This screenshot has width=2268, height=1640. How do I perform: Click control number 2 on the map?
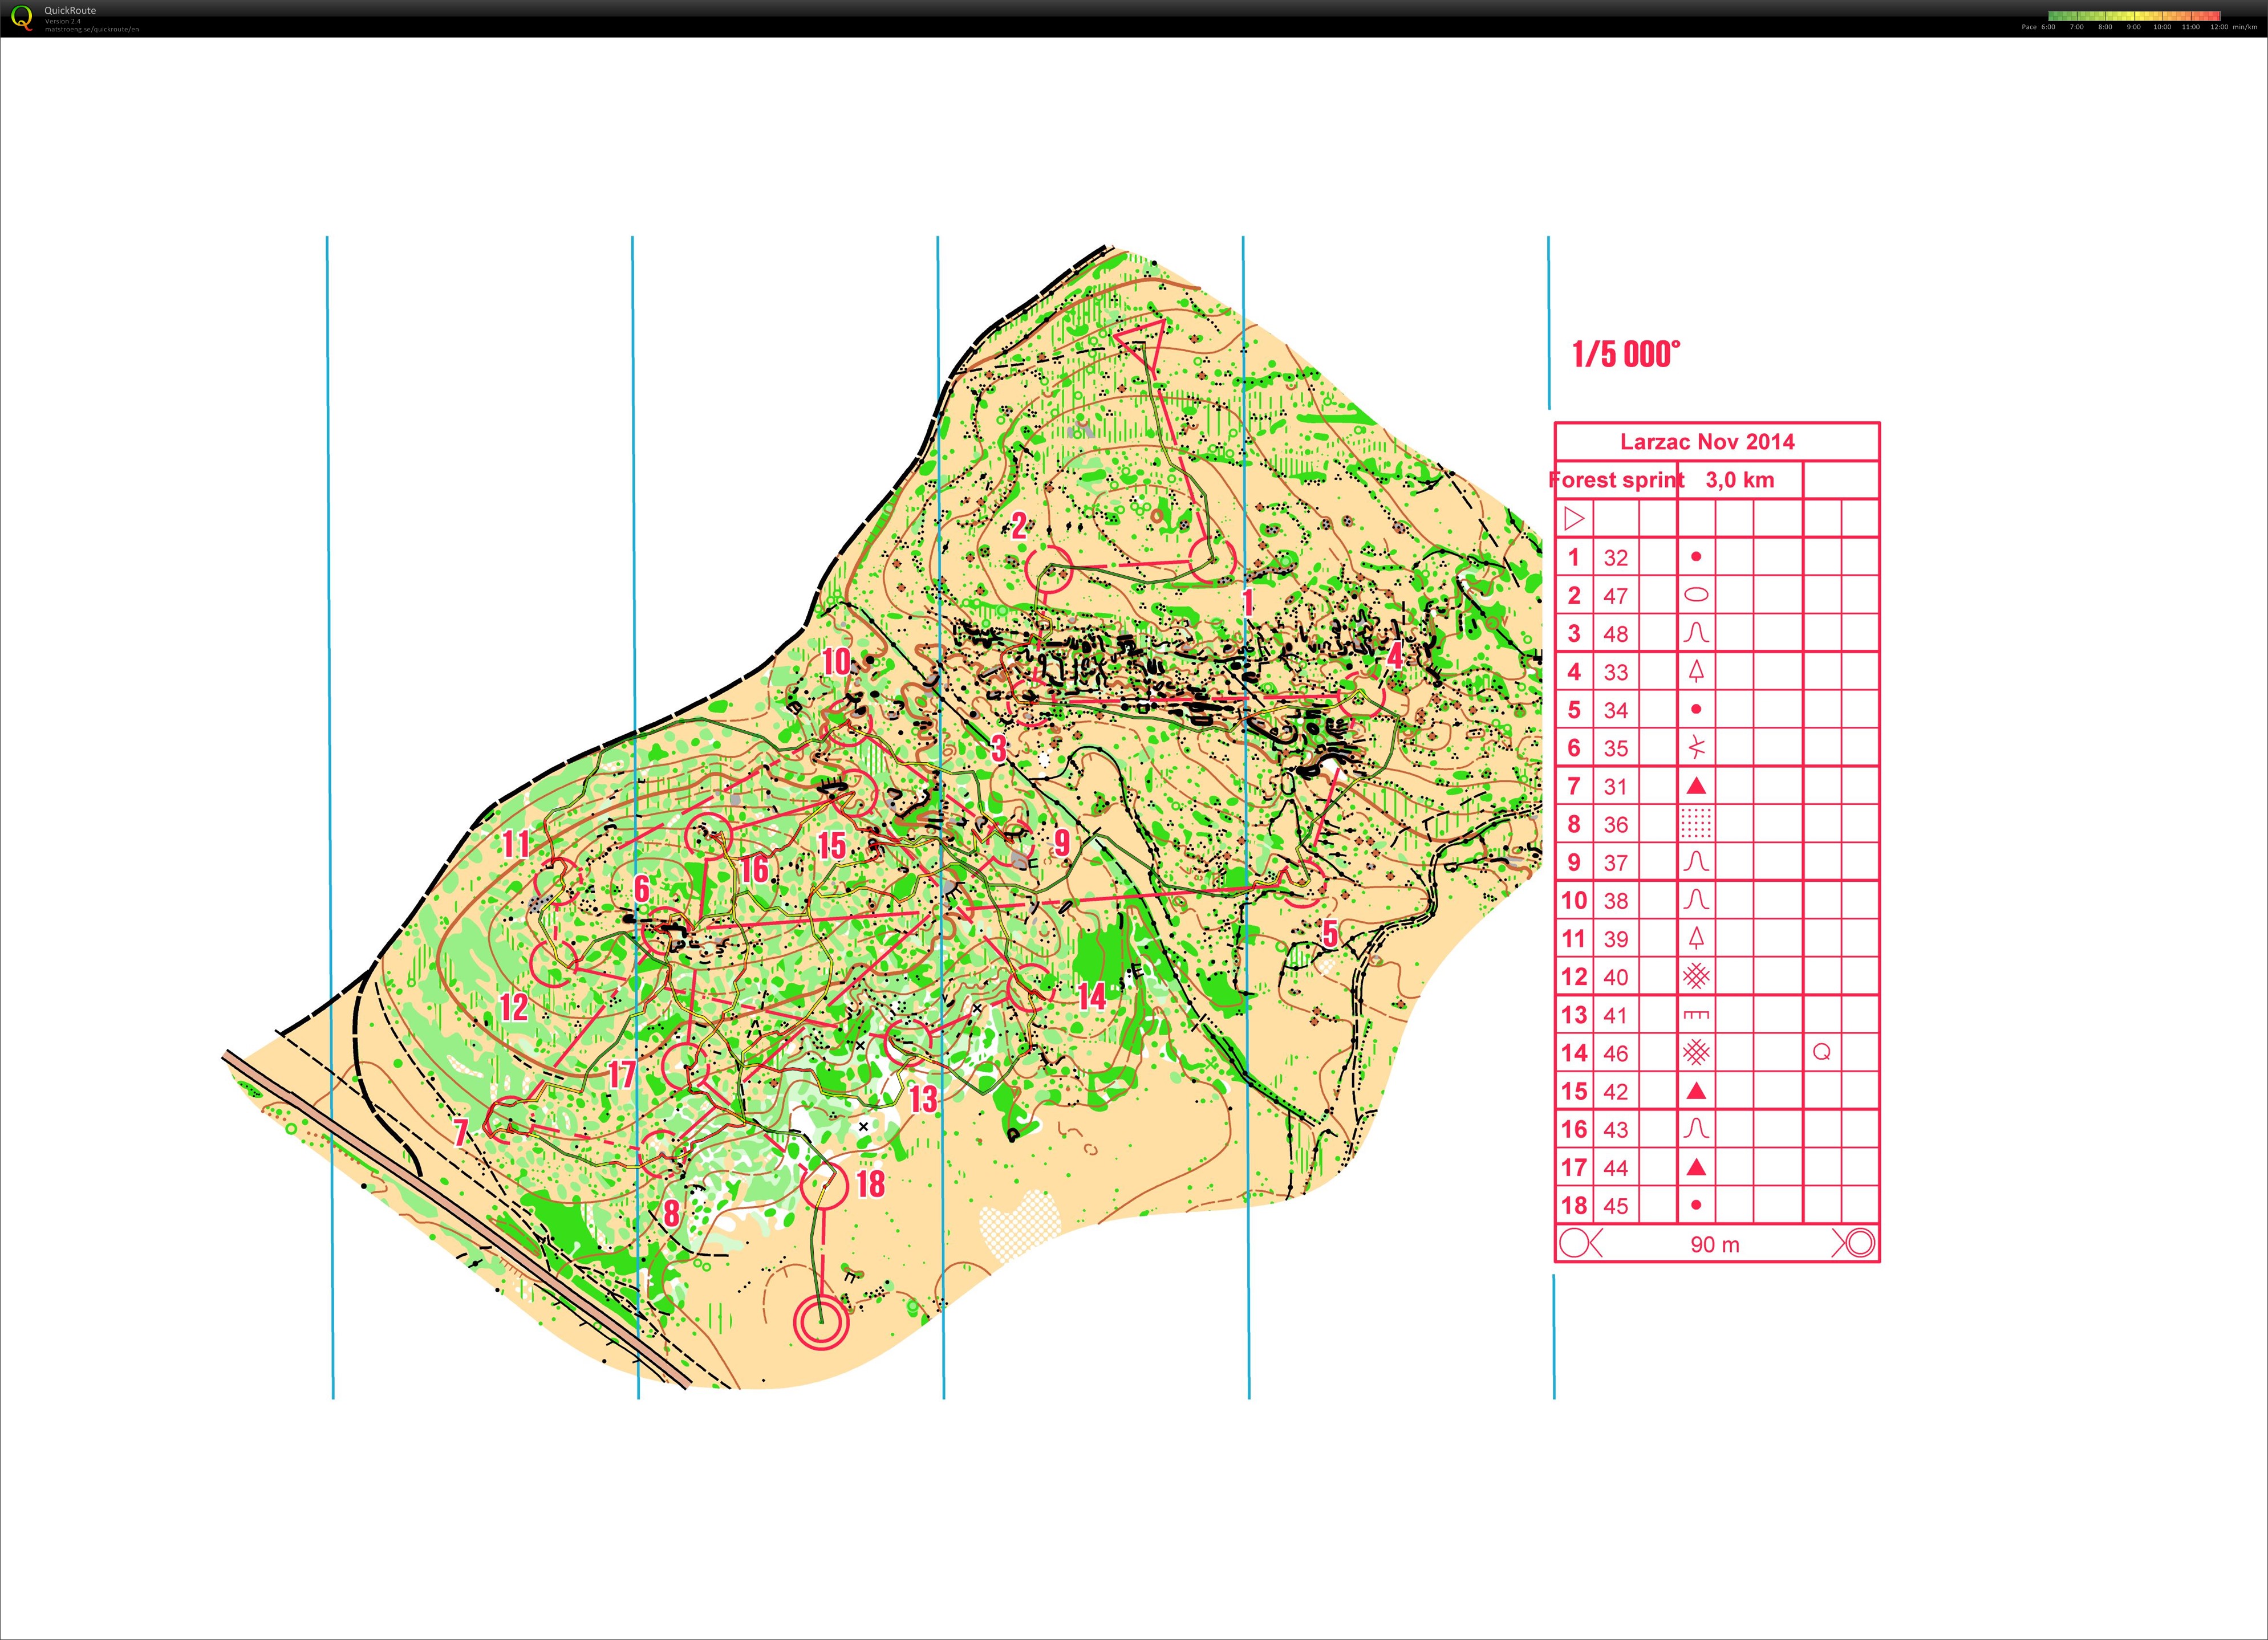[1019, 526]
